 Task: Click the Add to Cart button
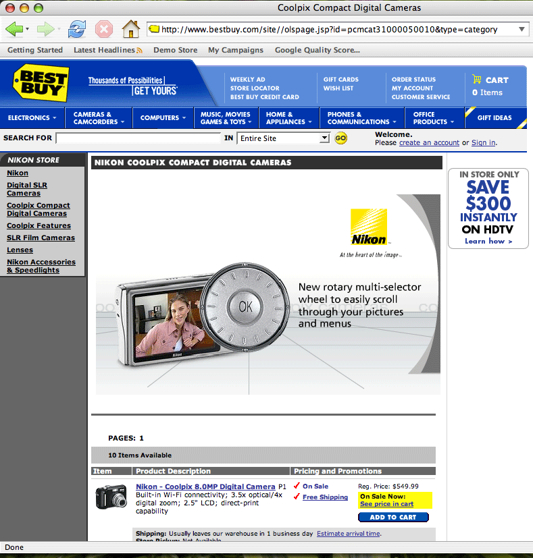tap(393, 518)
